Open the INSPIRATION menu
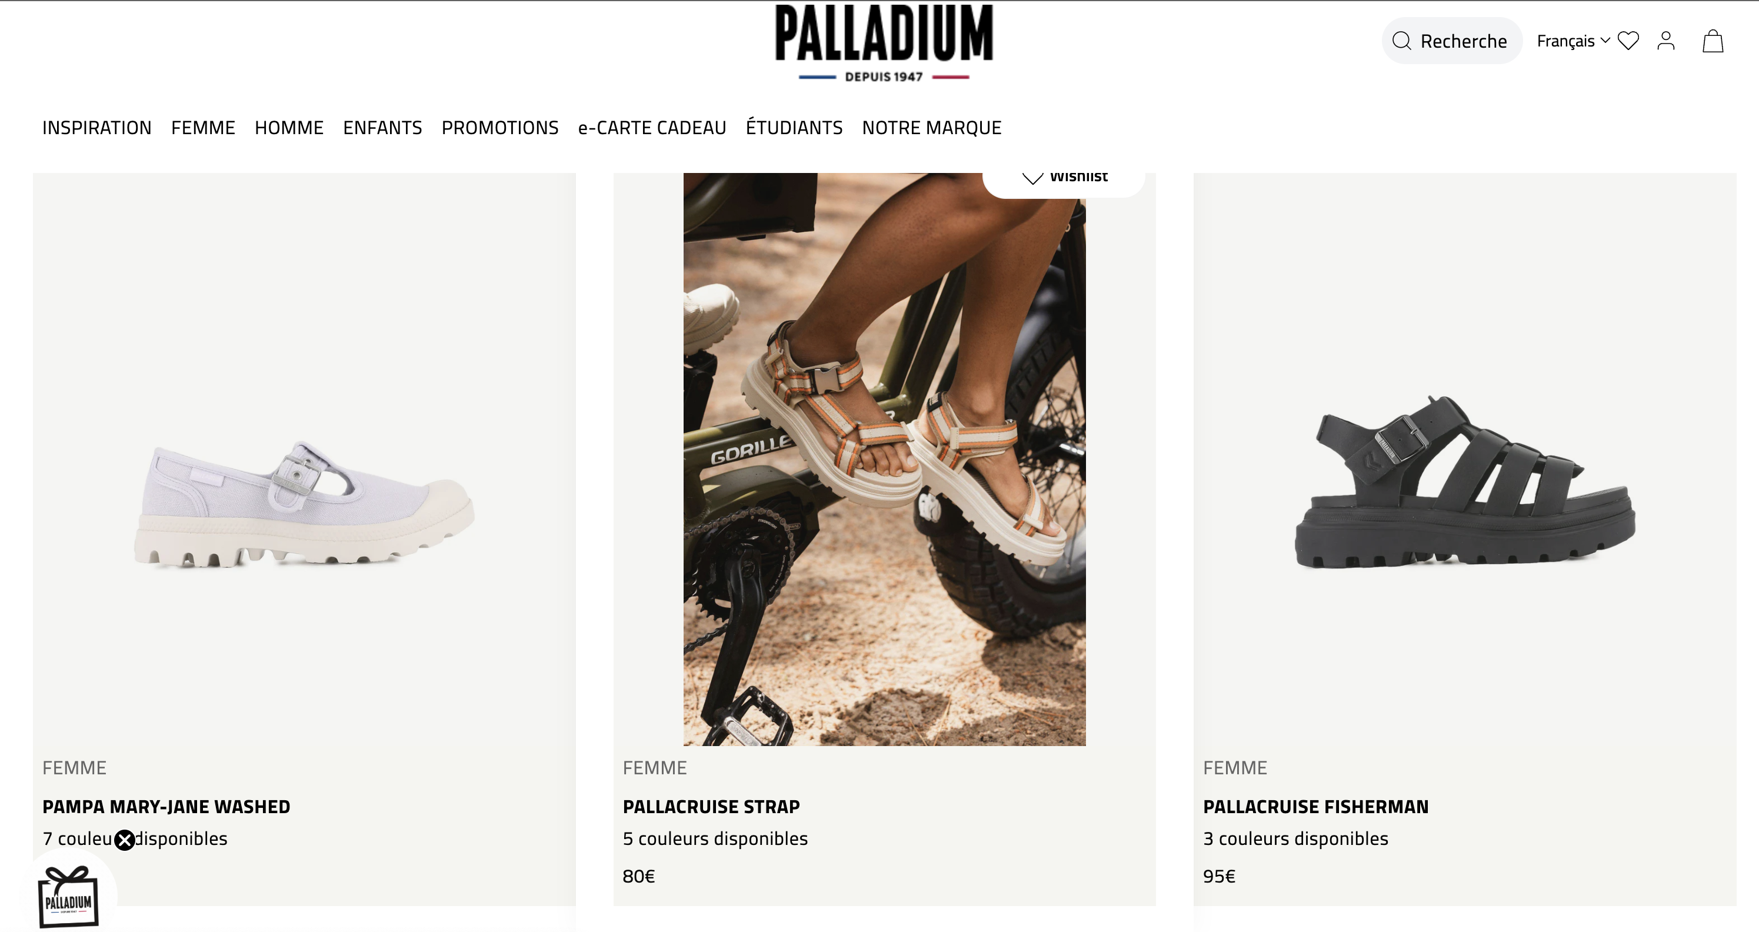This screenshot has height=932, width=1759. [x=97, y=128]
